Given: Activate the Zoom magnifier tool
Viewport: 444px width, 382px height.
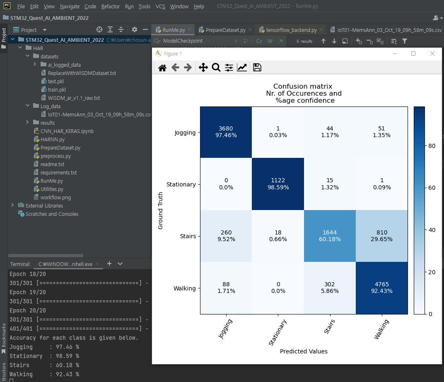Looking at the screenshot, I should pyautogui.click(x=216, y=68).
